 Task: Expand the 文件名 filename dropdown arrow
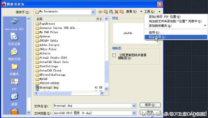click(x=134, y=106)
